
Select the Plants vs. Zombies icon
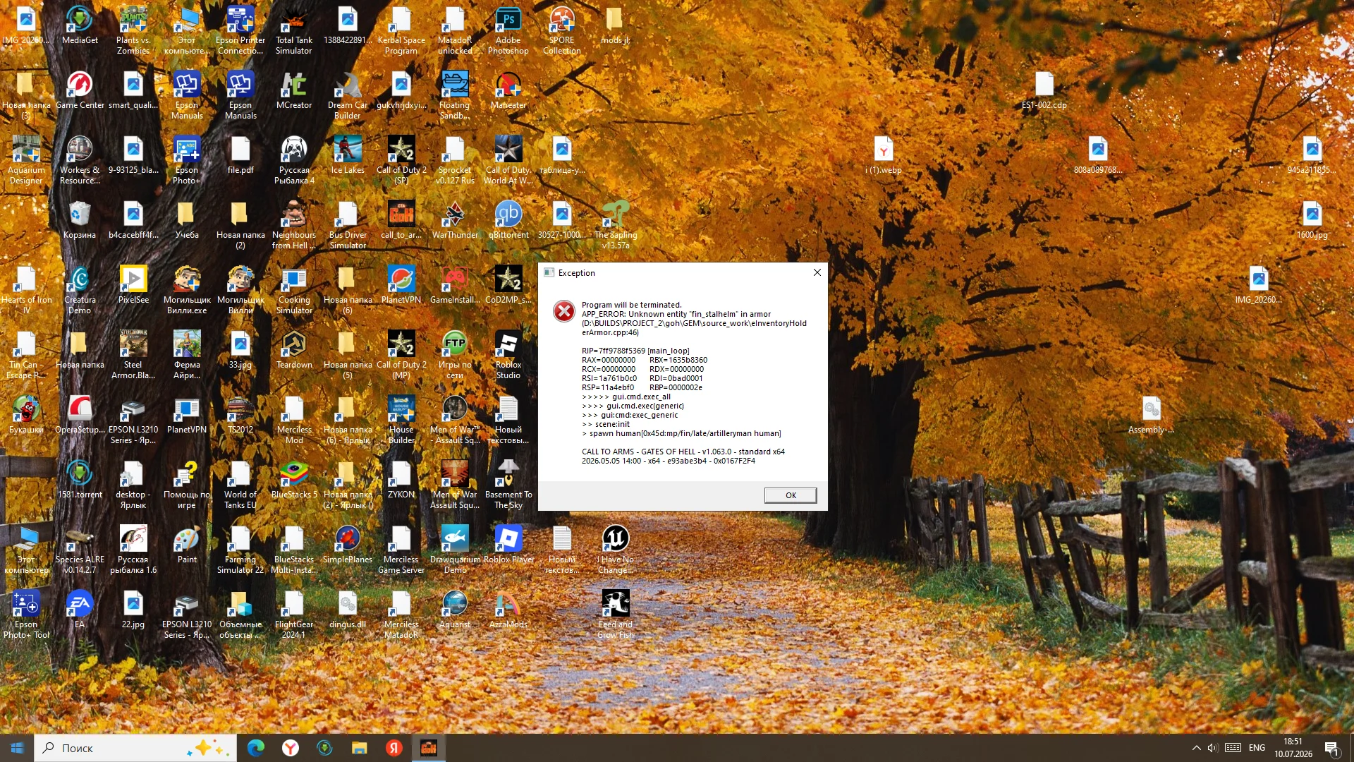133,30
